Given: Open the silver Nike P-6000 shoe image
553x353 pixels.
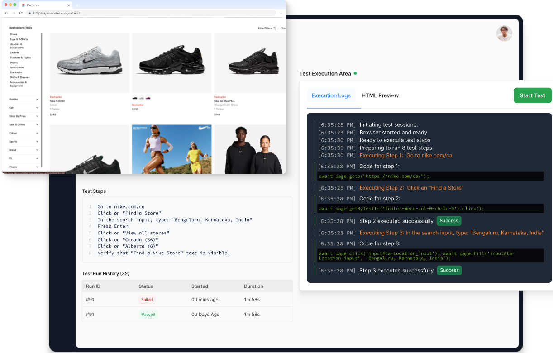Looking at the screenshot, I should [x=90, y=62].
